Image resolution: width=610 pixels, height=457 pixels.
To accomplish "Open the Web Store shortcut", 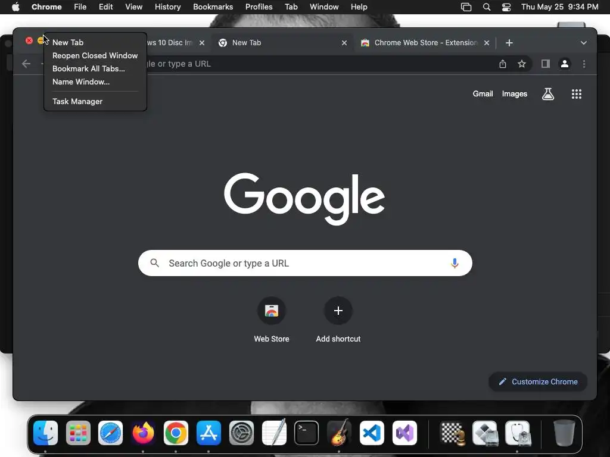I will tap(272, 320).
